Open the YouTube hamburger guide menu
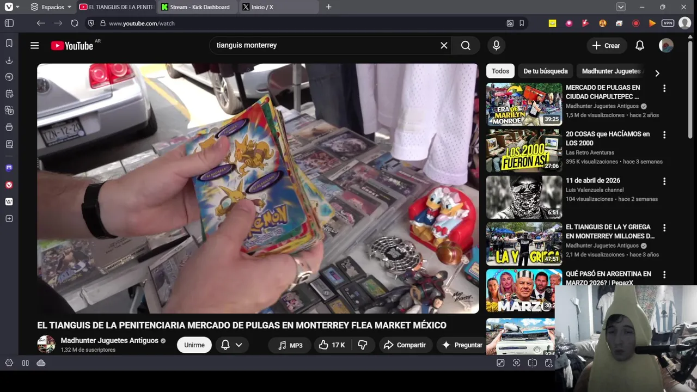Screen dimensions: 697x392 (x=35, y=46)
